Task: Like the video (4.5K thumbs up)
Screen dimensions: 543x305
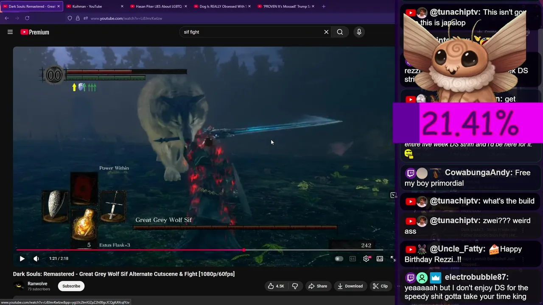Action: [276, 286]
